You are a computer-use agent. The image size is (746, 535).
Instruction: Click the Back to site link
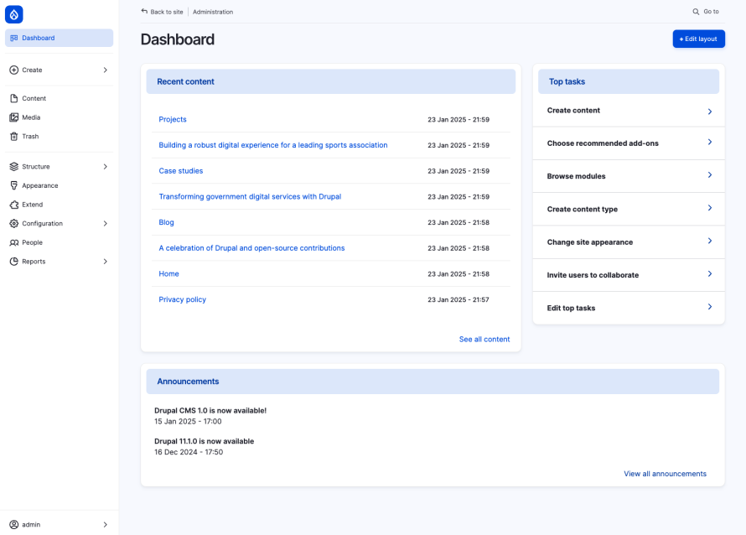(163, 12)
